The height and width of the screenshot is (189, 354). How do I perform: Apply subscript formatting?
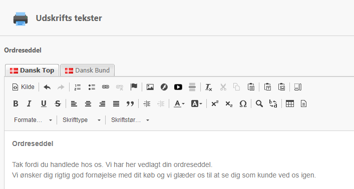click(229, 103)
